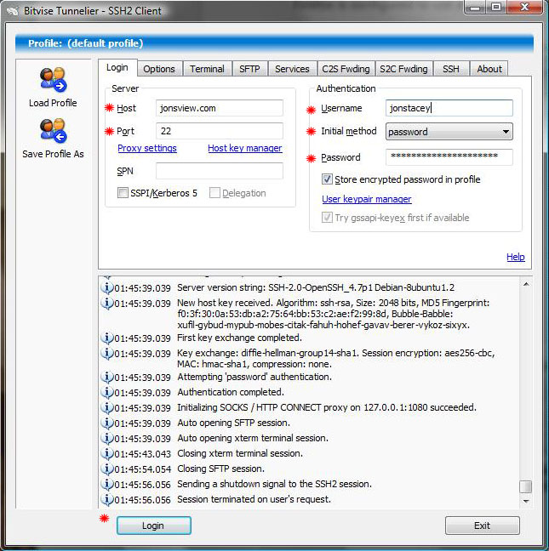Click info icon beside Key exchange diffie-hellman entry
Viewport: 549px width, 551px height.
(107, 353)
